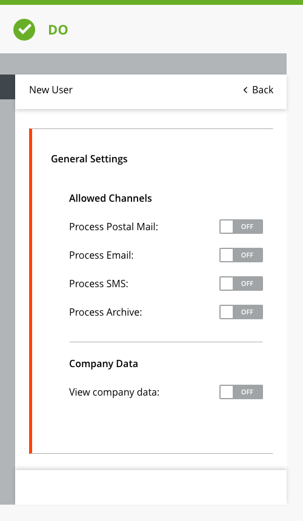Click the General Settings heading
Image resolution: width=303 pixels, height=521 pixels.
tap(89, 159)
